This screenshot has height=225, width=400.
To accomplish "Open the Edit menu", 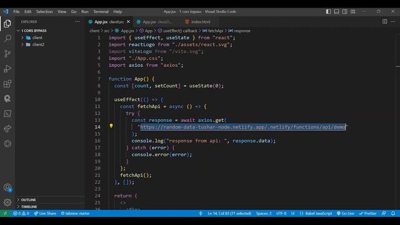I will (x=27, y=11).
